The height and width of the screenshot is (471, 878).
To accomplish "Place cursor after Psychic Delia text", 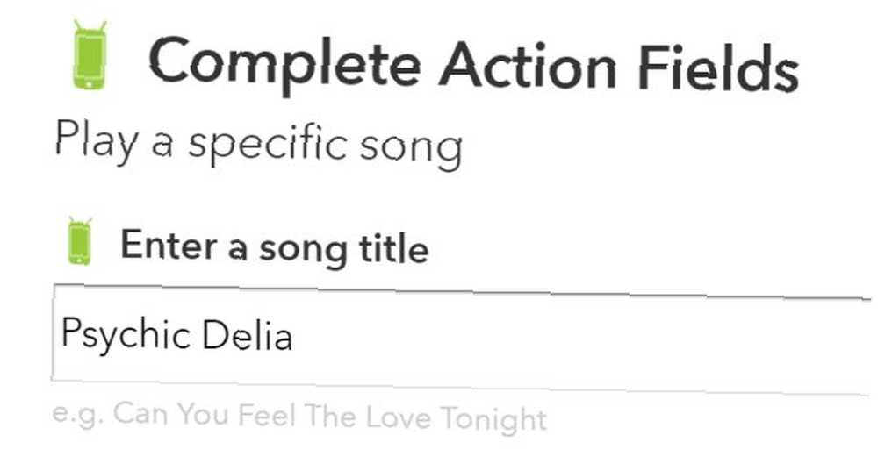I will pos(294,336).
